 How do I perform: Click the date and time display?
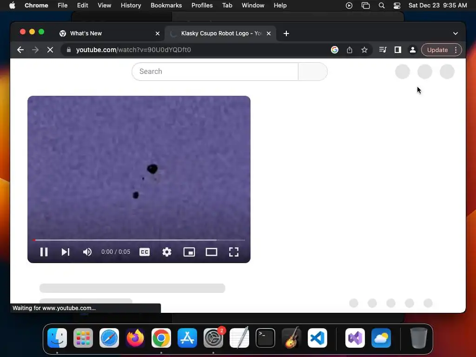point(438,6)
